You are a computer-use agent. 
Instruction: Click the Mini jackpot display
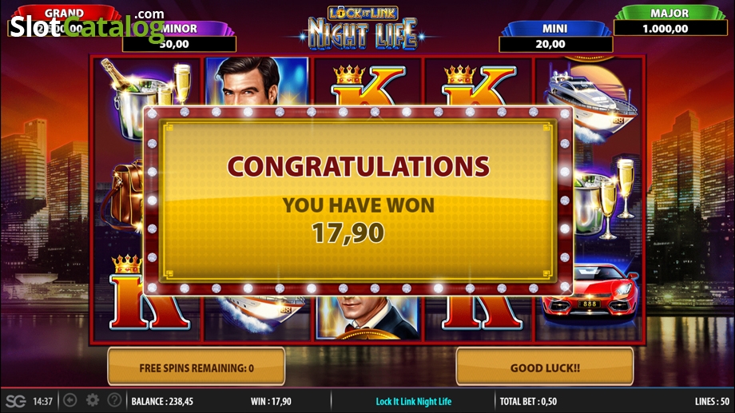[555, 38]
